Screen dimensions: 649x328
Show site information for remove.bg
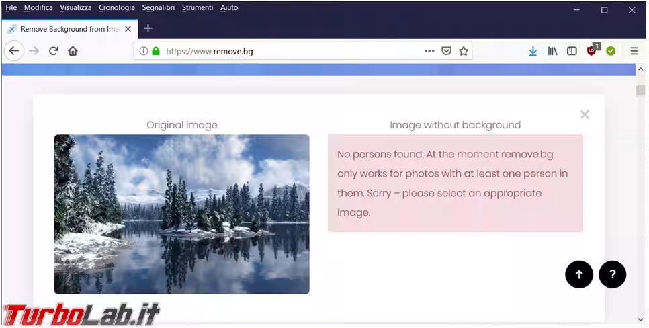click(143, 51)
